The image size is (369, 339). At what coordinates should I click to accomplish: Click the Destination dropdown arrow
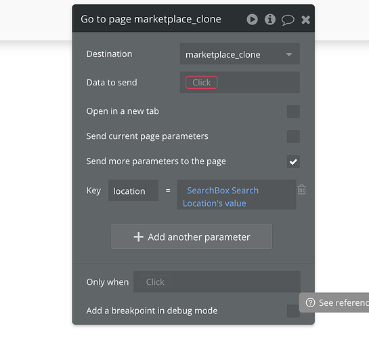coord(289,54)
